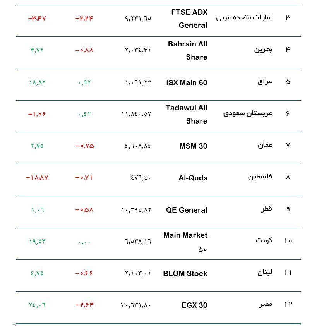Click the MSM 30 index label
This screenshot has width=312, height=326.
click(x=193, y=146)
